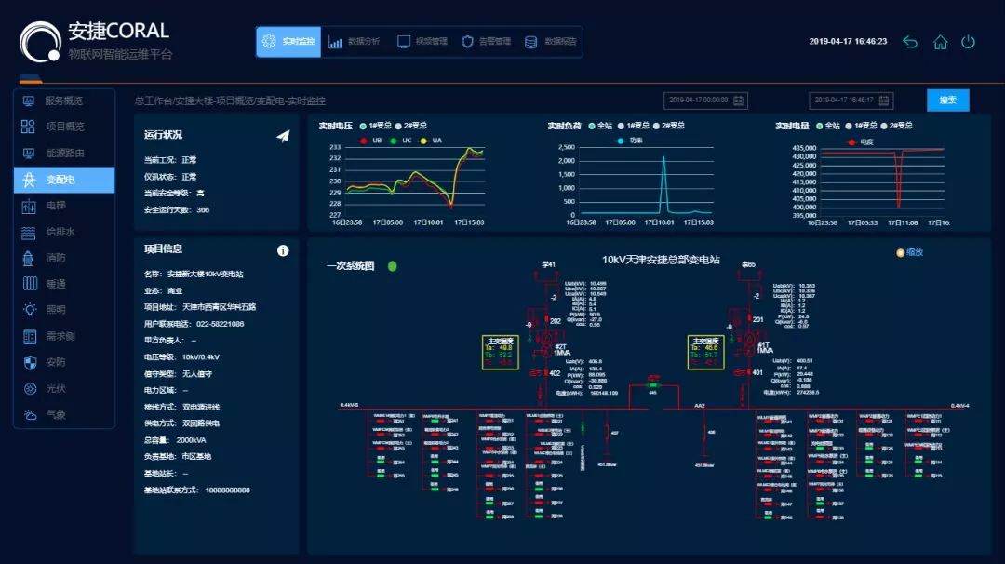Viewport: 1005px width, 564px height.
Task: Open 消防 in the left sidebar
Action: click(x=56, y=258)
